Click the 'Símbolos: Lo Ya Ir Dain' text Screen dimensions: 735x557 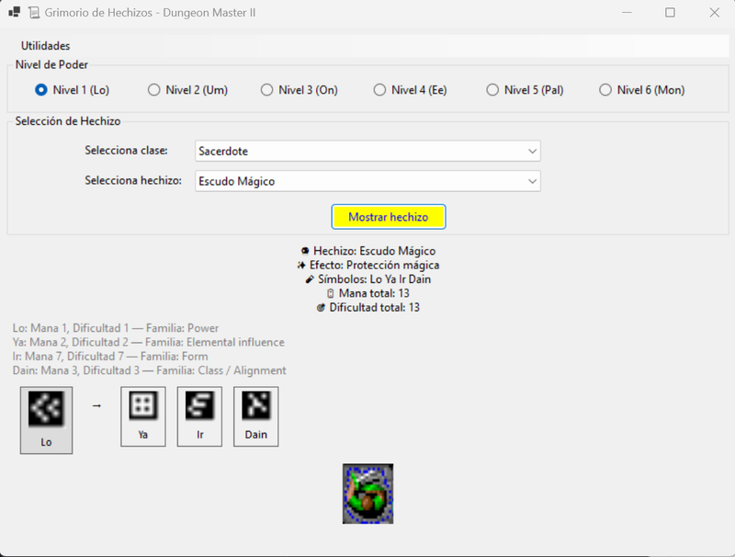(375, 279)
